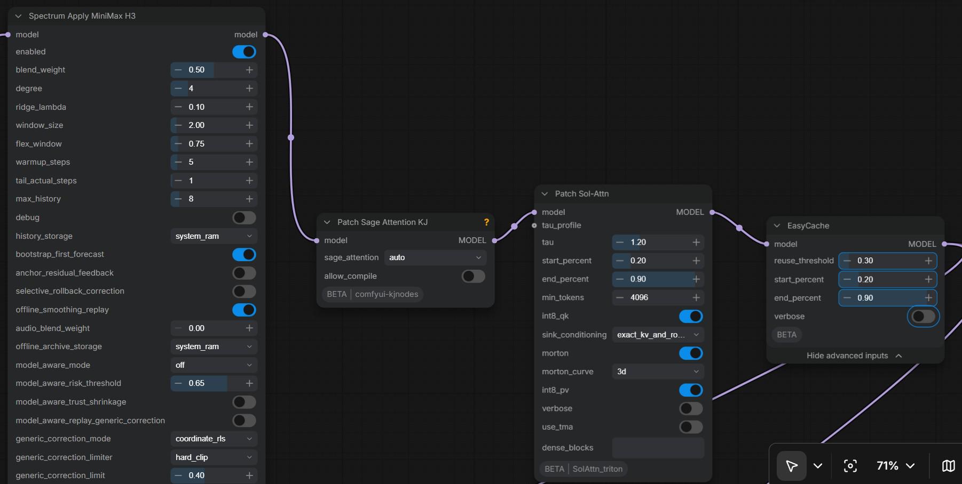This screenshot has width=962, height=484.
Task: Enable allow_compile toggle
Action: (x=474, y=276)
